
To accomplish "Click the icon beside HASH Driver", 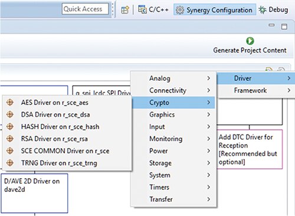I will (10, 126).
